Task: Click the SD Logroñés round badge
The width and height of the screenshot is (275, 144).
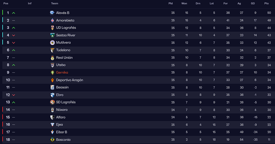Action: [x=52, y=102]
